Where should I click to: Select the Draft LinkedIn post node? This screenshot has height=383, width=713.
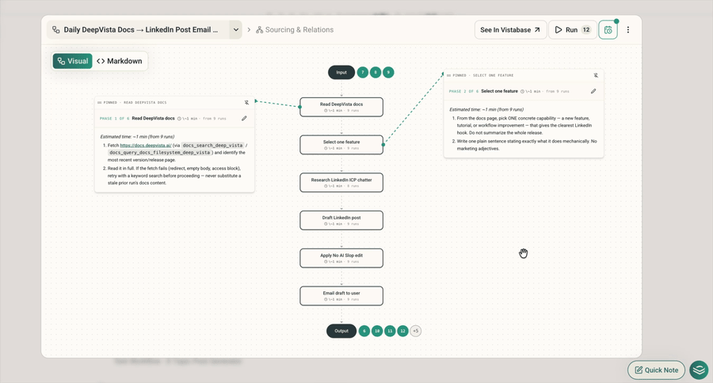341,220
